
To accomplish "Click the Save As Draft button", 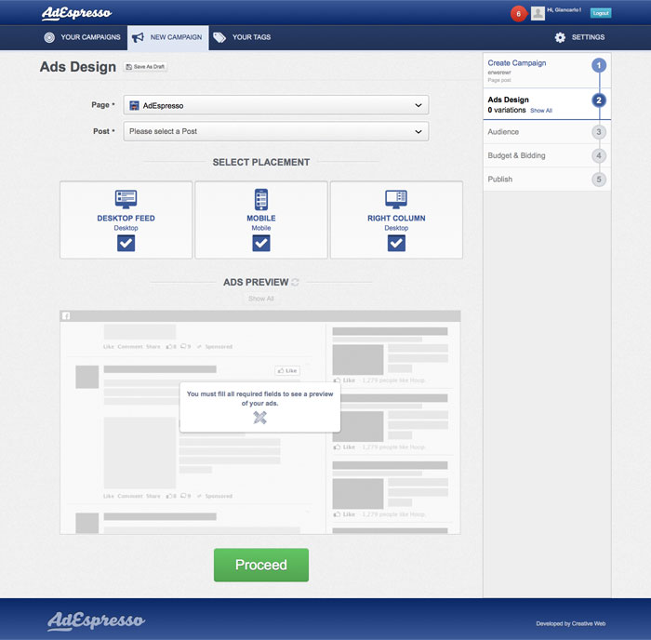I will click(145, 66).
